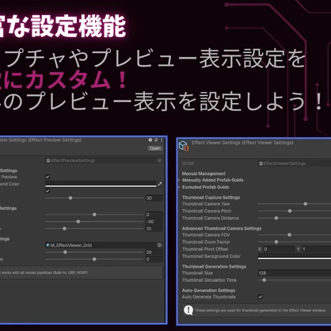Click the Thumbnail Camera Distance slider
Viewport: 331px width, 331px height.
click(295, 219)
